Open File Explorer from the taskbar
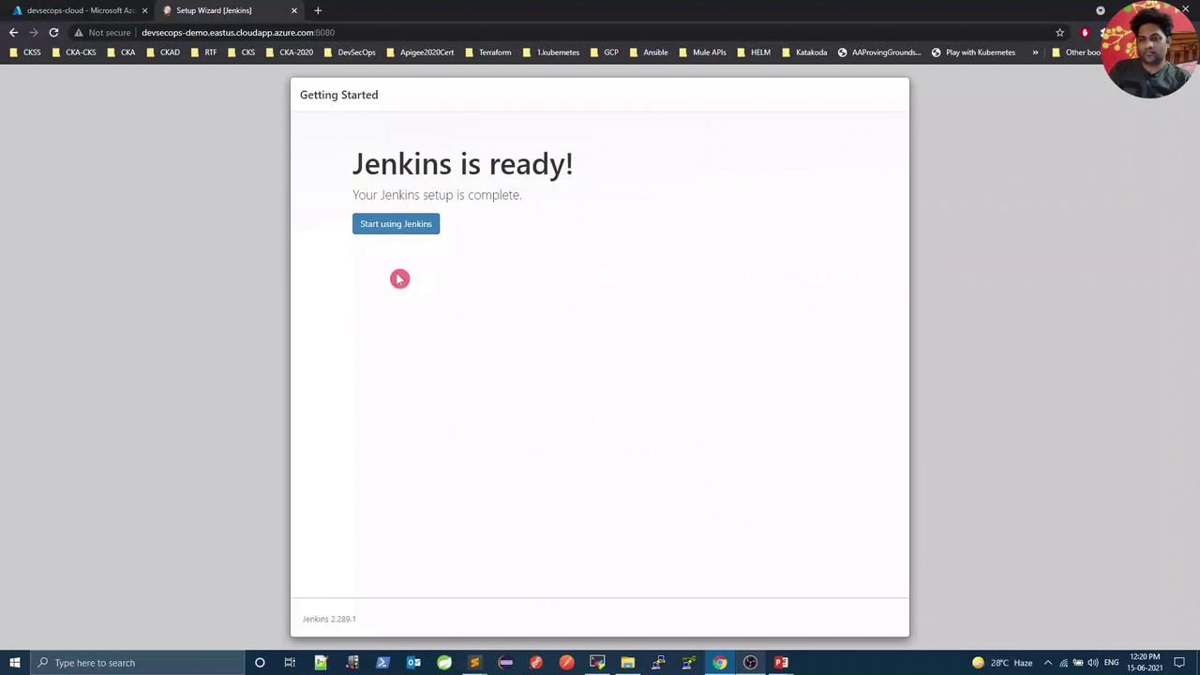 (x=627, y=663)
